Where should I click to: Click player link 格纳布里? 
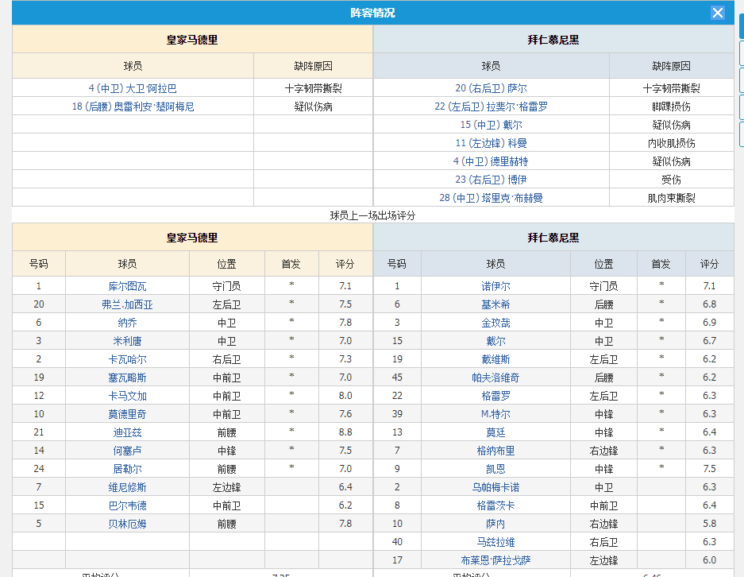click(x=495, y=451)
